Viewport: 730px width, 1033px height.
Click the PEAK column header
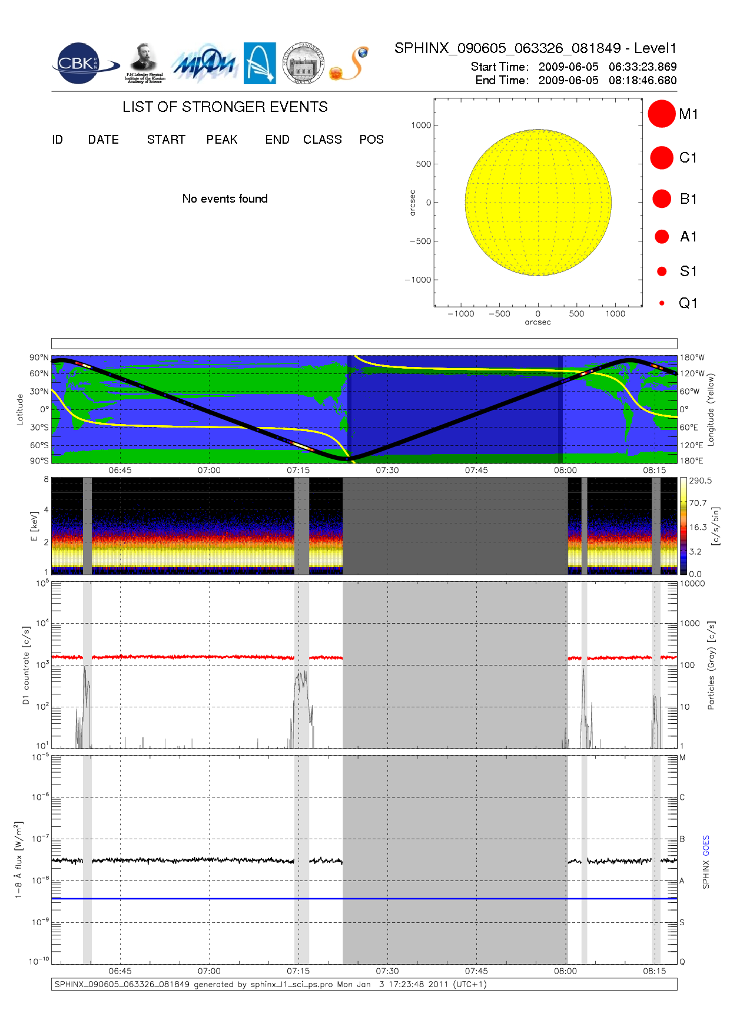coord(222,140)
